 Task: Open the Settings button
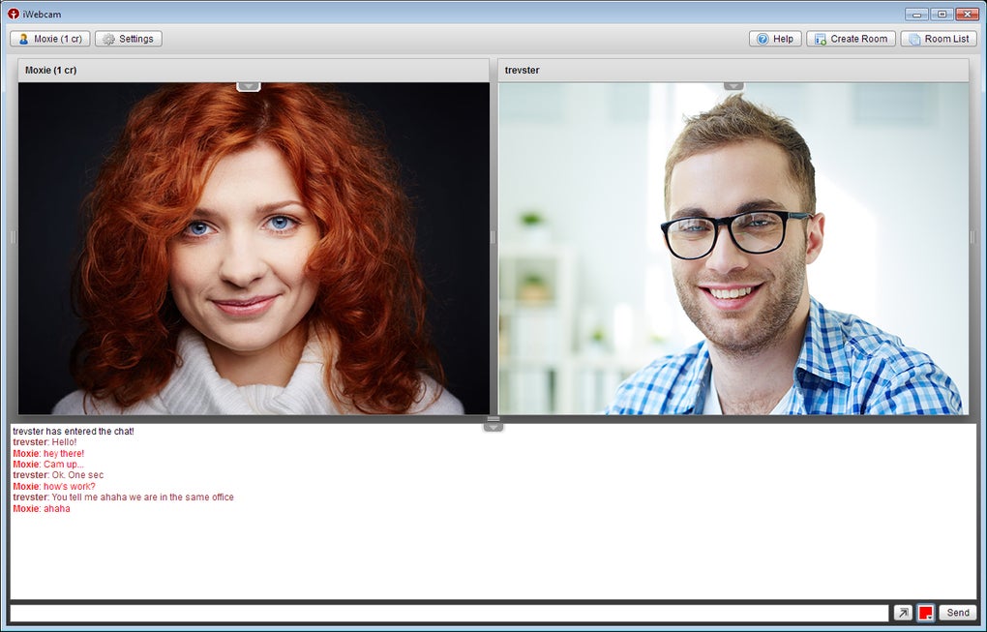(129, 39)
